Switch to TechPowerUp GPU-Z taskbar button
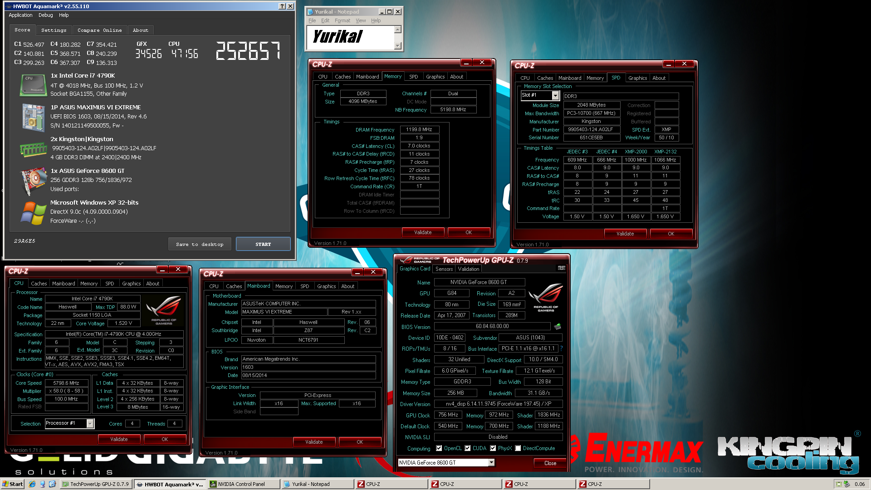871x490 pixels. (x=96, y=484)
